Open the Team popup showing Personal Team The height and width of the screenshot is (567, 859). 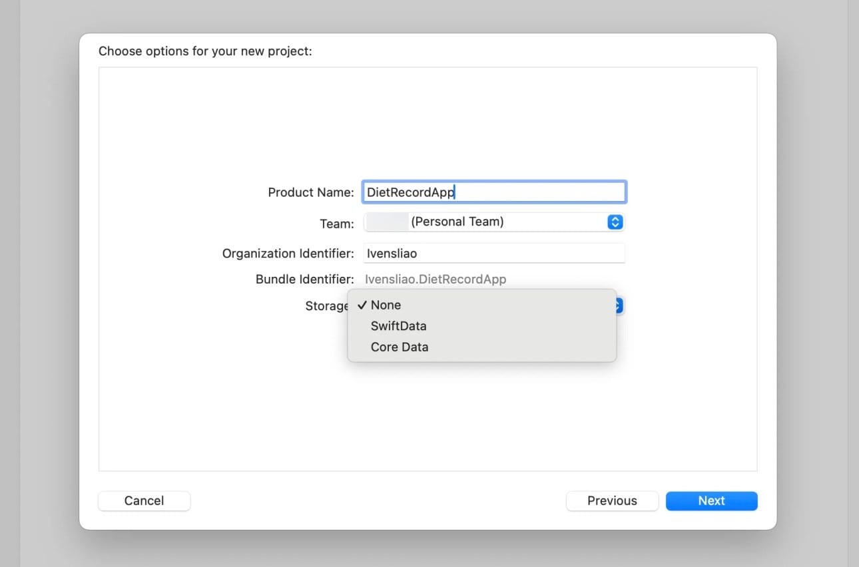pos(493,222)
